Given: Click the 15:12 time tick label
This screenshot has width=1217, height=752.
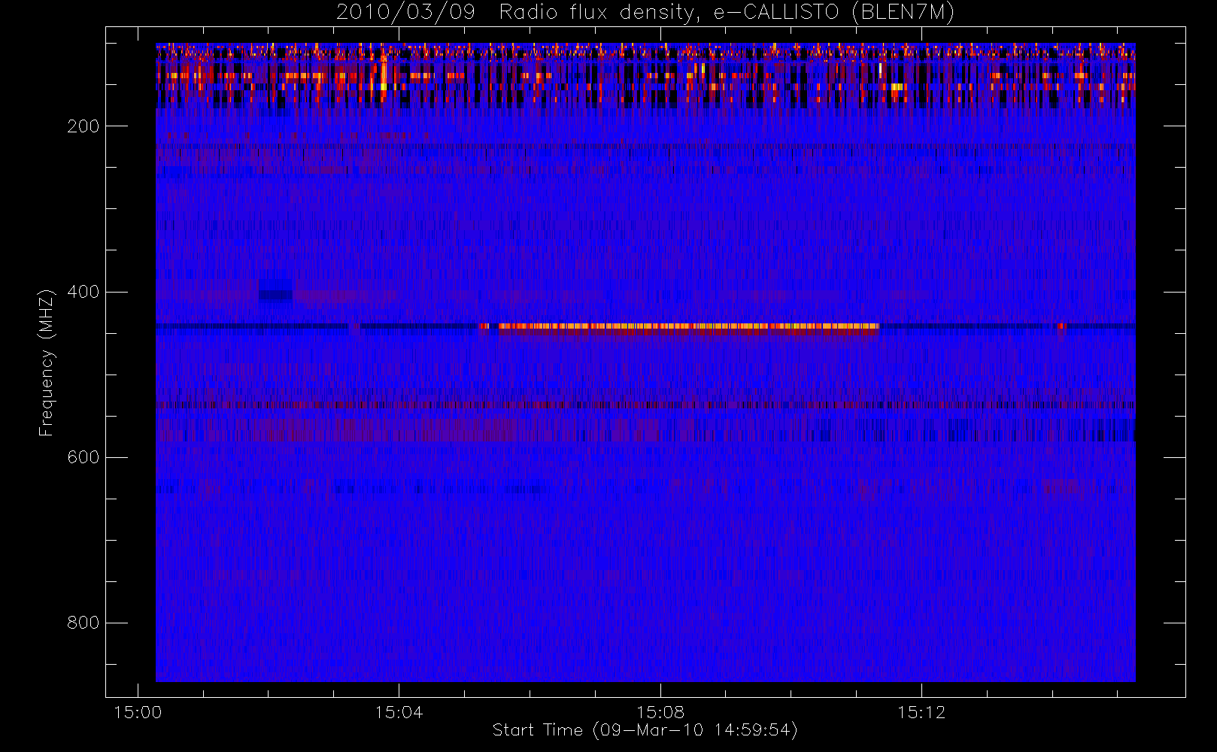Looking at the screenshot, I should coord(921,712).
